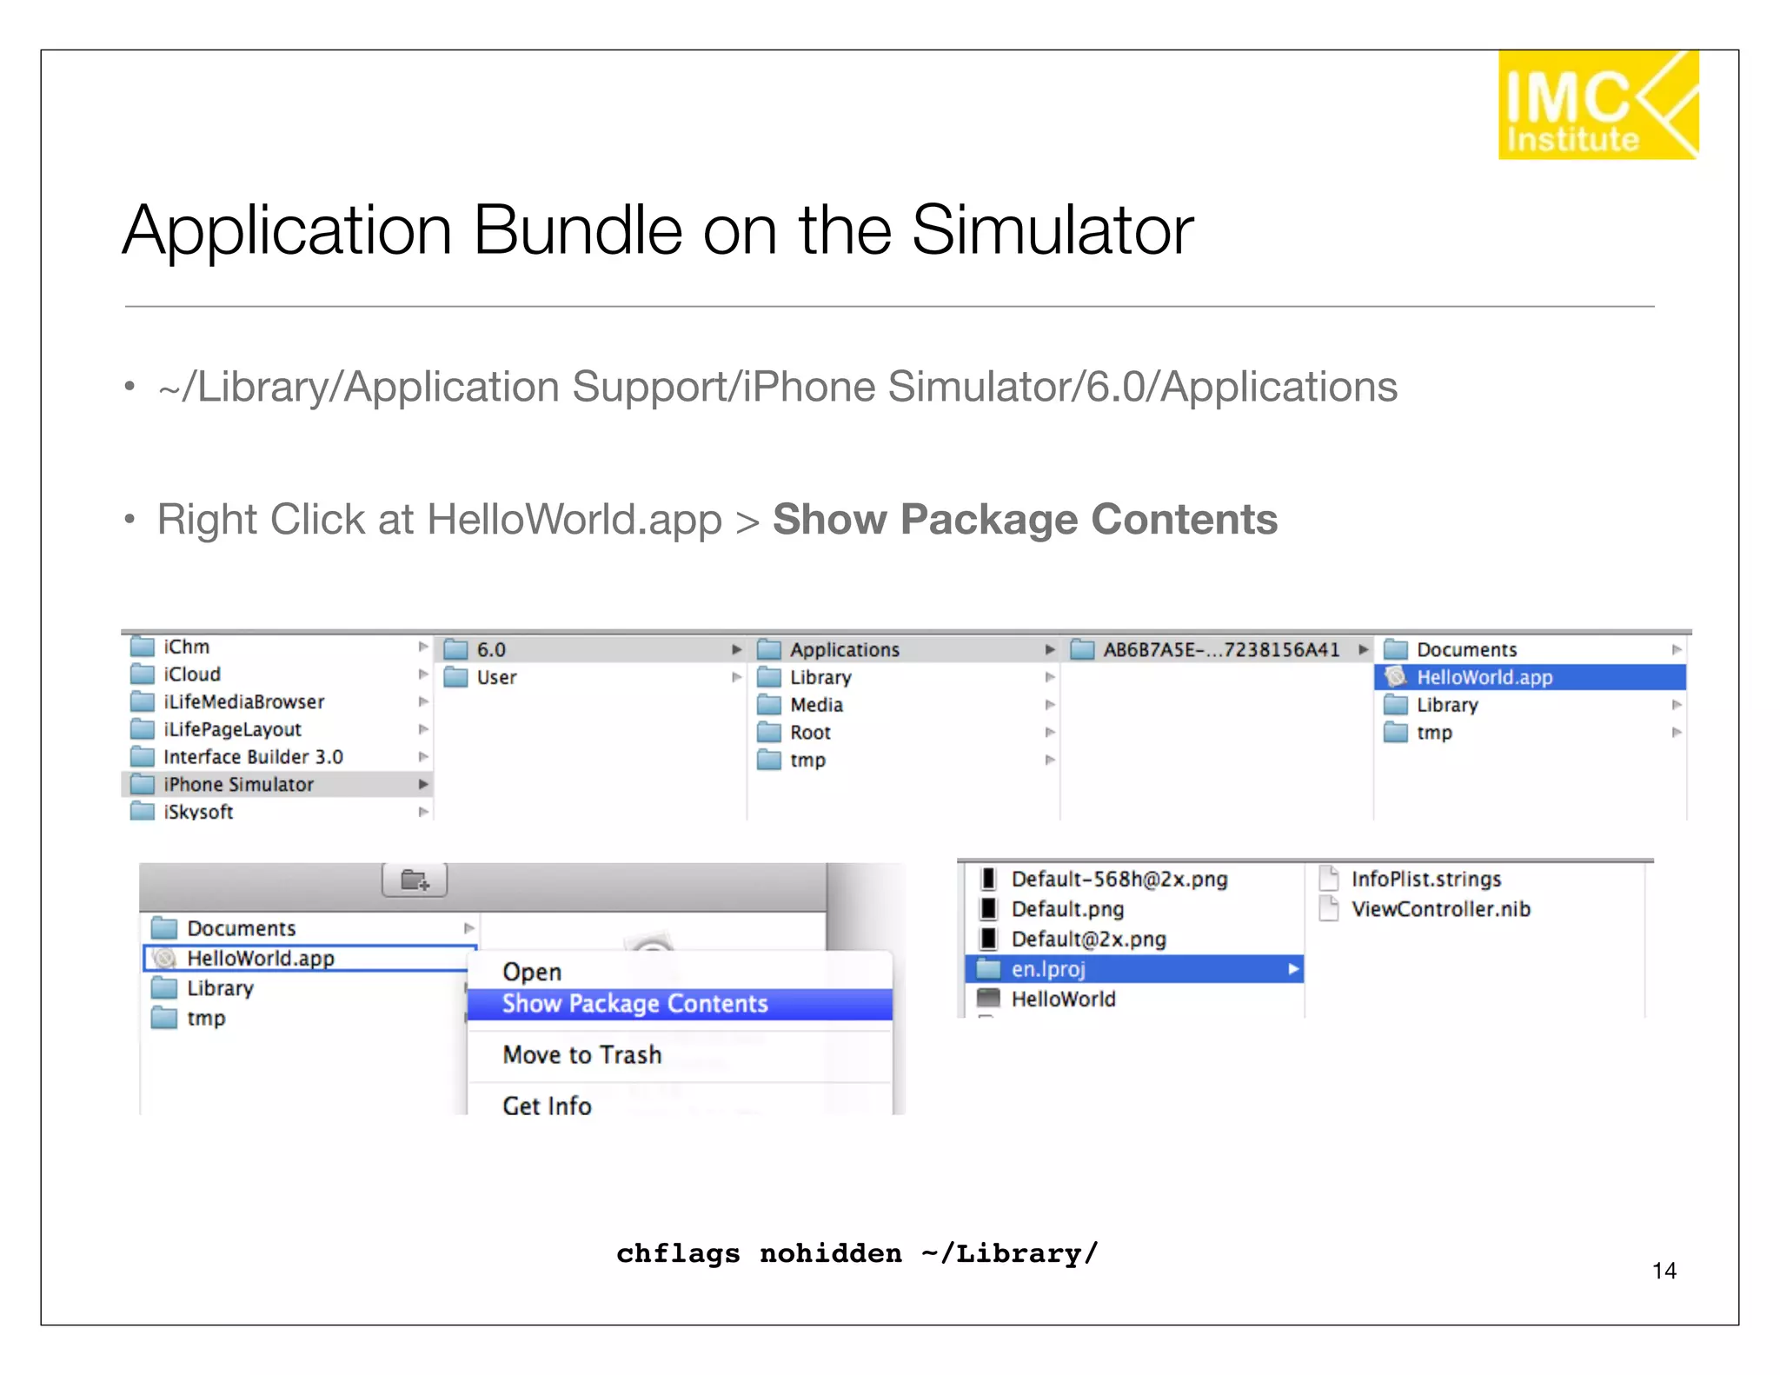Click the AB6B7A5E folder icon
Viewport: 1780px width, 1375px height.
[1083, 650]
